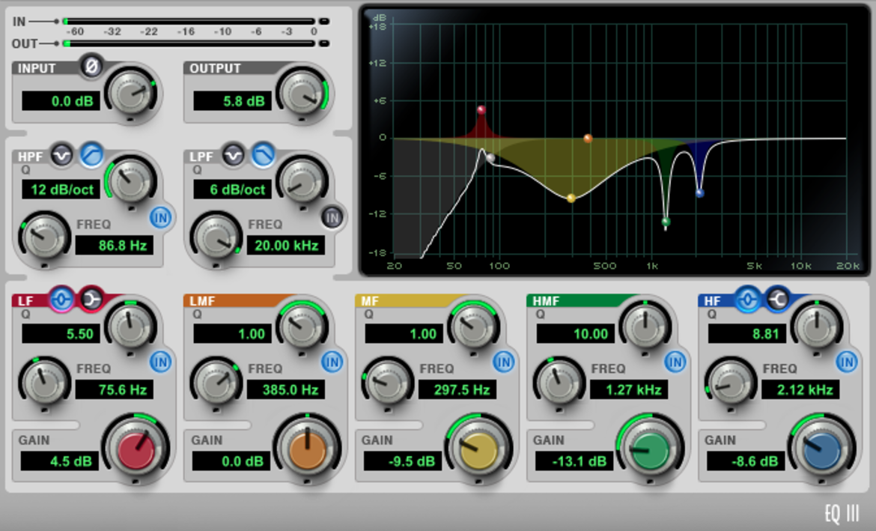
Task: Toggle the LF band IN button
Action: [161, 362]
